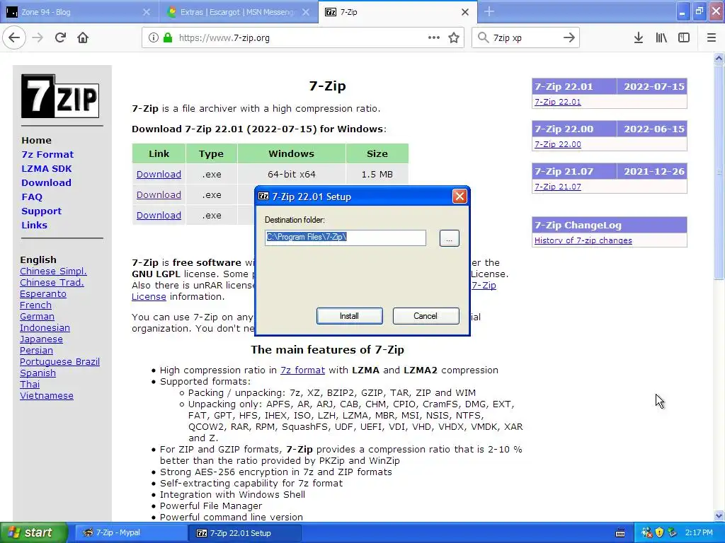Open the License information link
The height and width of the screenshot is (543, 725).
click(x=149, y=296)
